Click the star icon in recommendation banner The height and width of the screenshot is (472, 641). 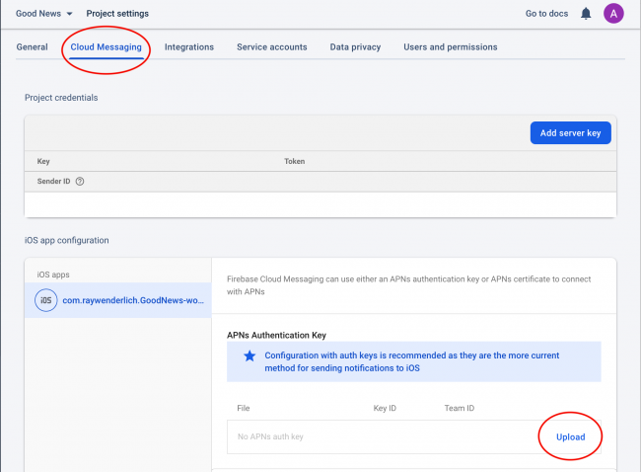[249, 355]
